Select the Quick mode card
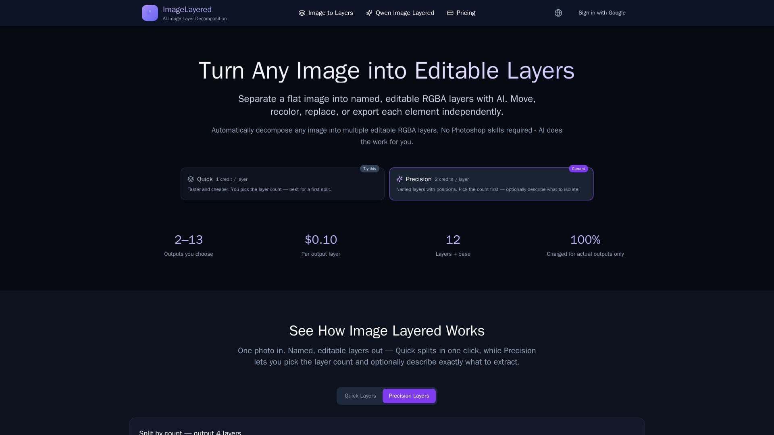 point(282,184)
